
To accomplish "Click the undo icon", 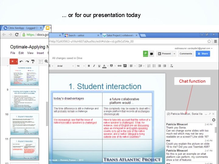I will pyautogui.click(x=21, y=61).
